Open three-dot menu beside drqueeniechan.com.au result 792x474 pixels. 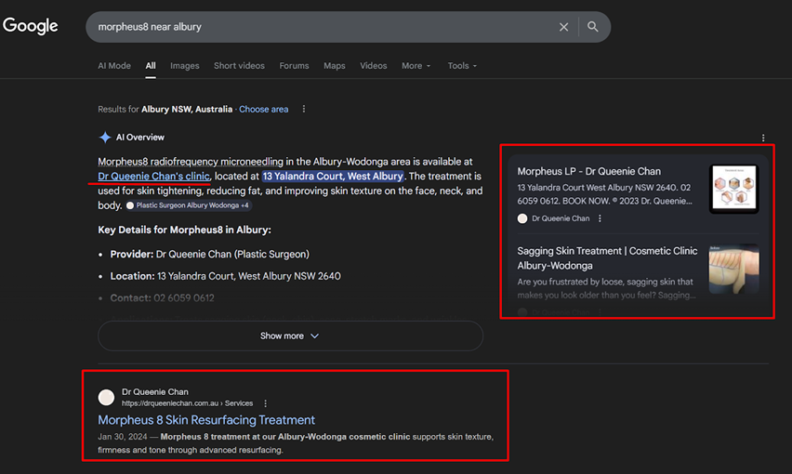click(266, 403)
